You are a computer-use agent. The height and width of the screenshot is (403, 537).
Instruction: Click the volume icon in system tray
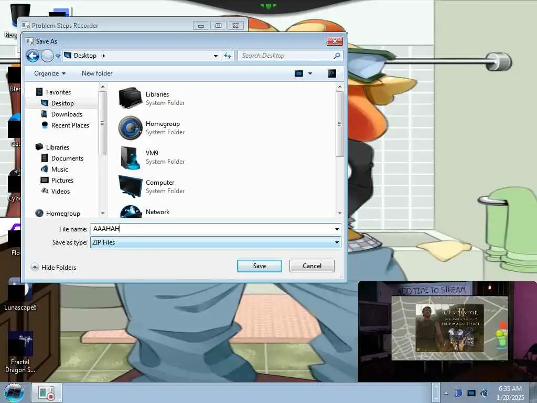[x=484, y=394]
